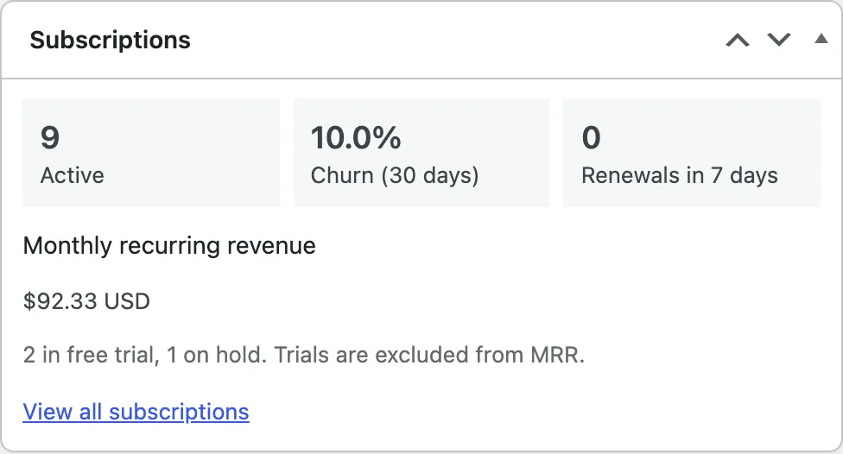The image size is (843, 454).
Task: Click the Monthly recurring revenue heading
Action: tap(169, 246)
